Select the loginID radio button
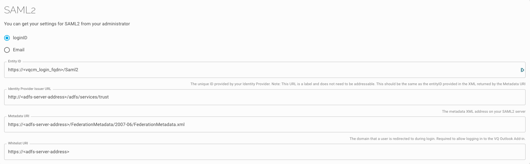This screenshot has width=530, height=164. pyautogui.click(x=7, y=38)
